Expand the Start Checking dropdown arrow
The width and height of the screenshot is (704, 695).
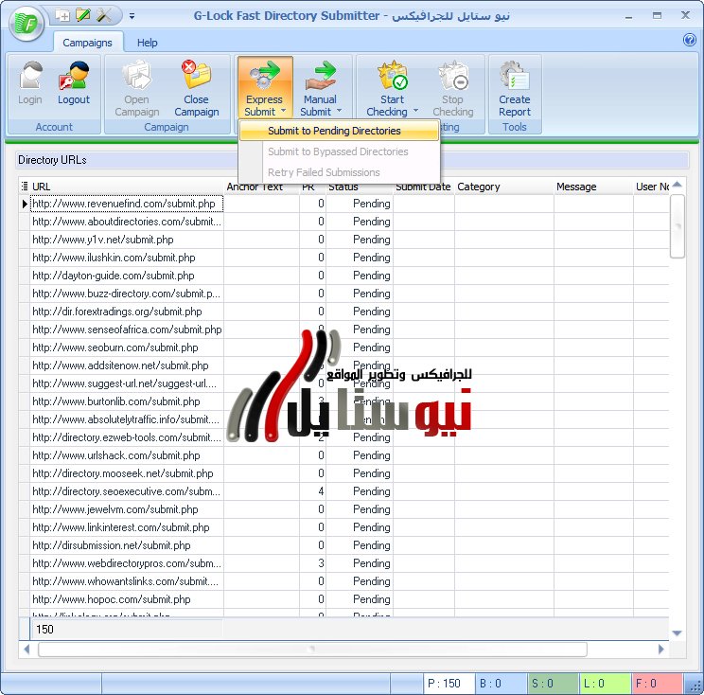point(415,110)
